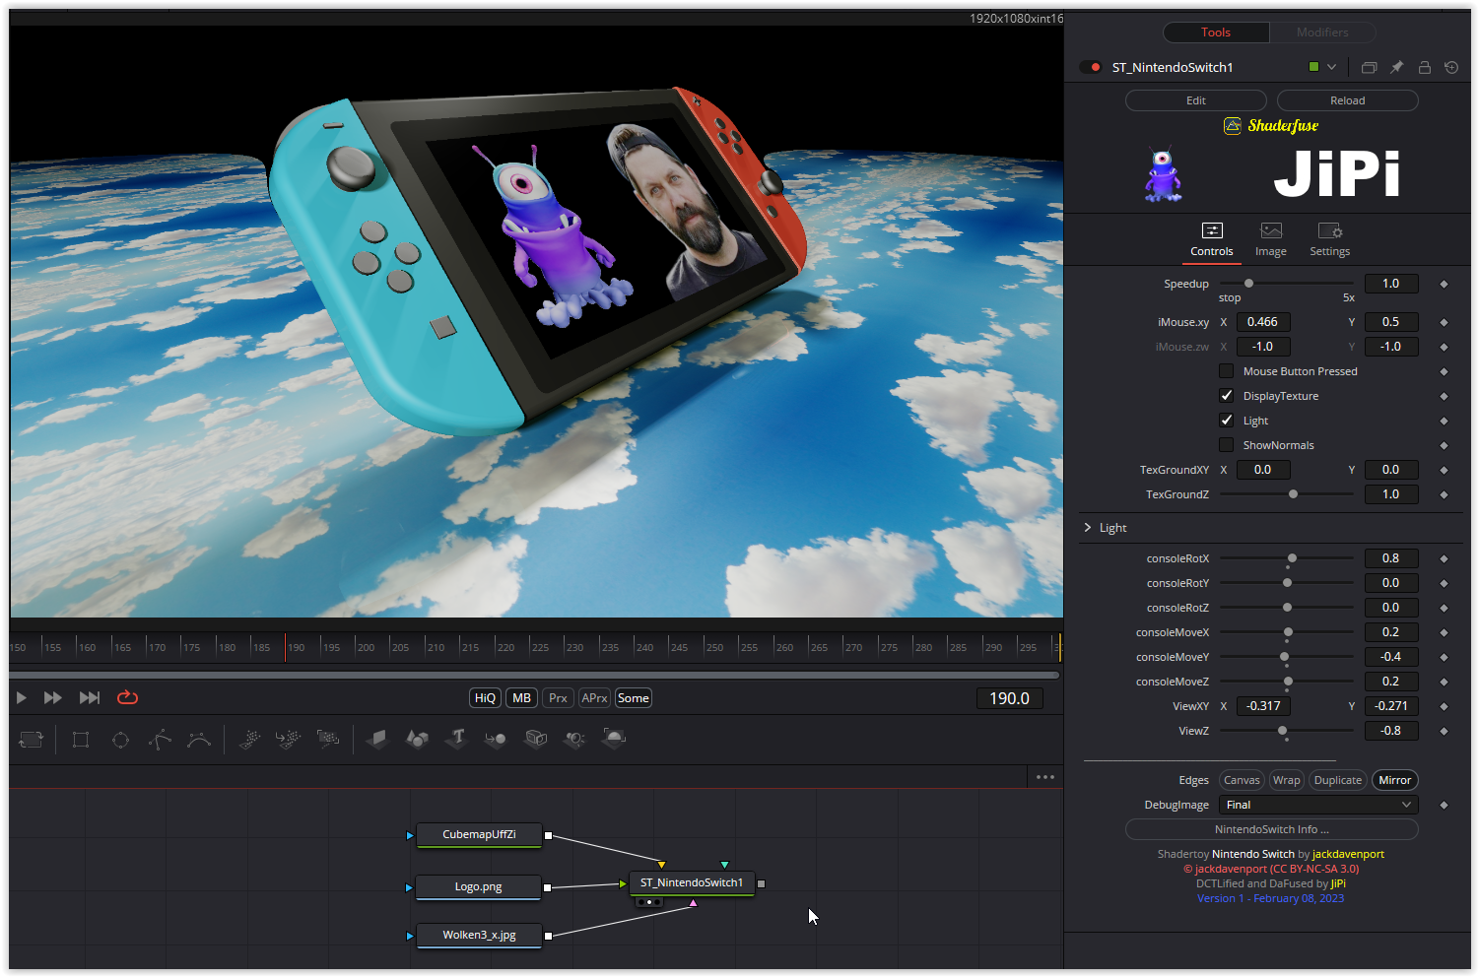Select the Wolken3_x.jpg node
Screen dimensions: 1479x977
(x=479, y=936)
